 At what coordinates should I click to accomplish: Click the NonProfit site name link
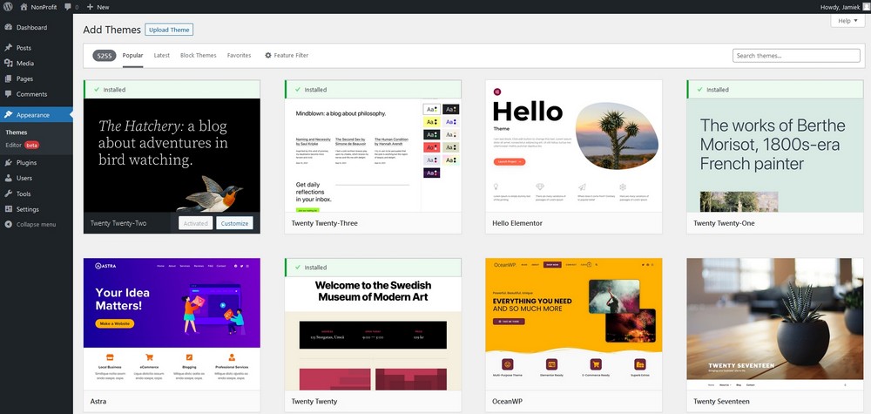click(45, 7)
